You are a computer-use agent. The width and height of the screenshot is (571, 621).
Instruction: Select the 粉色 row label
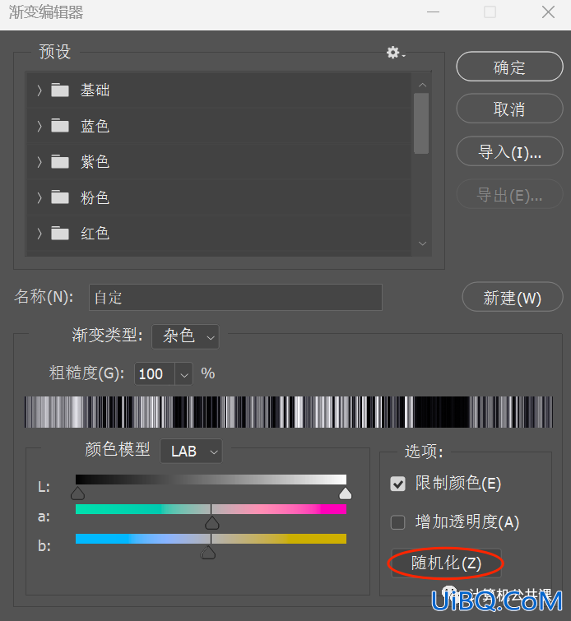pyautogui.click(x=95, y=197)
